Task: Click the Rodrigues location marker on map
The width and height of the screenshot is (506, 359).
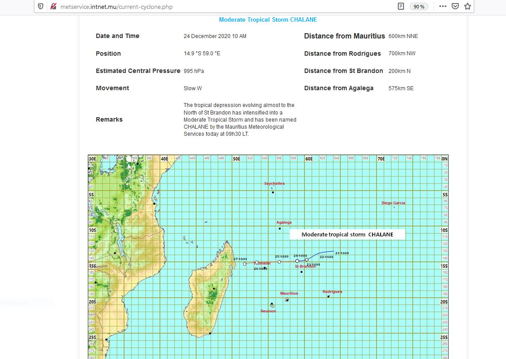Action: click(329, 296)
